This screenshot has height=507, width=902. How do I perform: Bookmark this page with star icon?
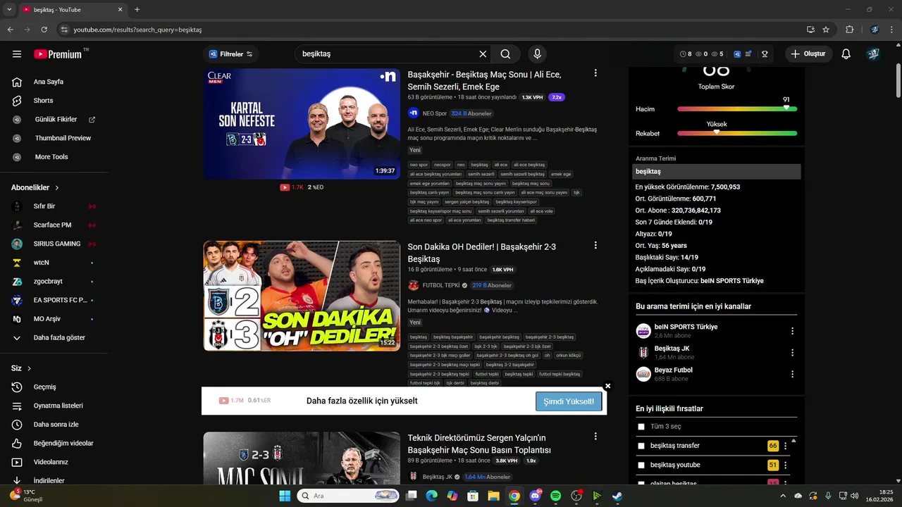coord(826,30)
